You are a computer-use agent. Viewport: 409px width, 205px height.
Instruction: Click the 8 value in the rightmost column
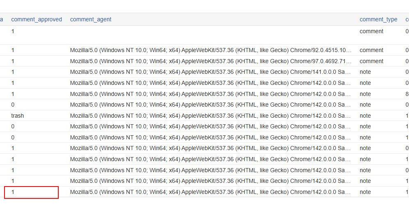[x=407, y=94]
